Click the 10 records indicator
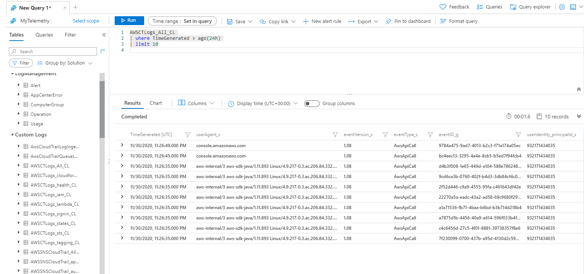The width and height of the screenshot is (584, 274). 552,117
